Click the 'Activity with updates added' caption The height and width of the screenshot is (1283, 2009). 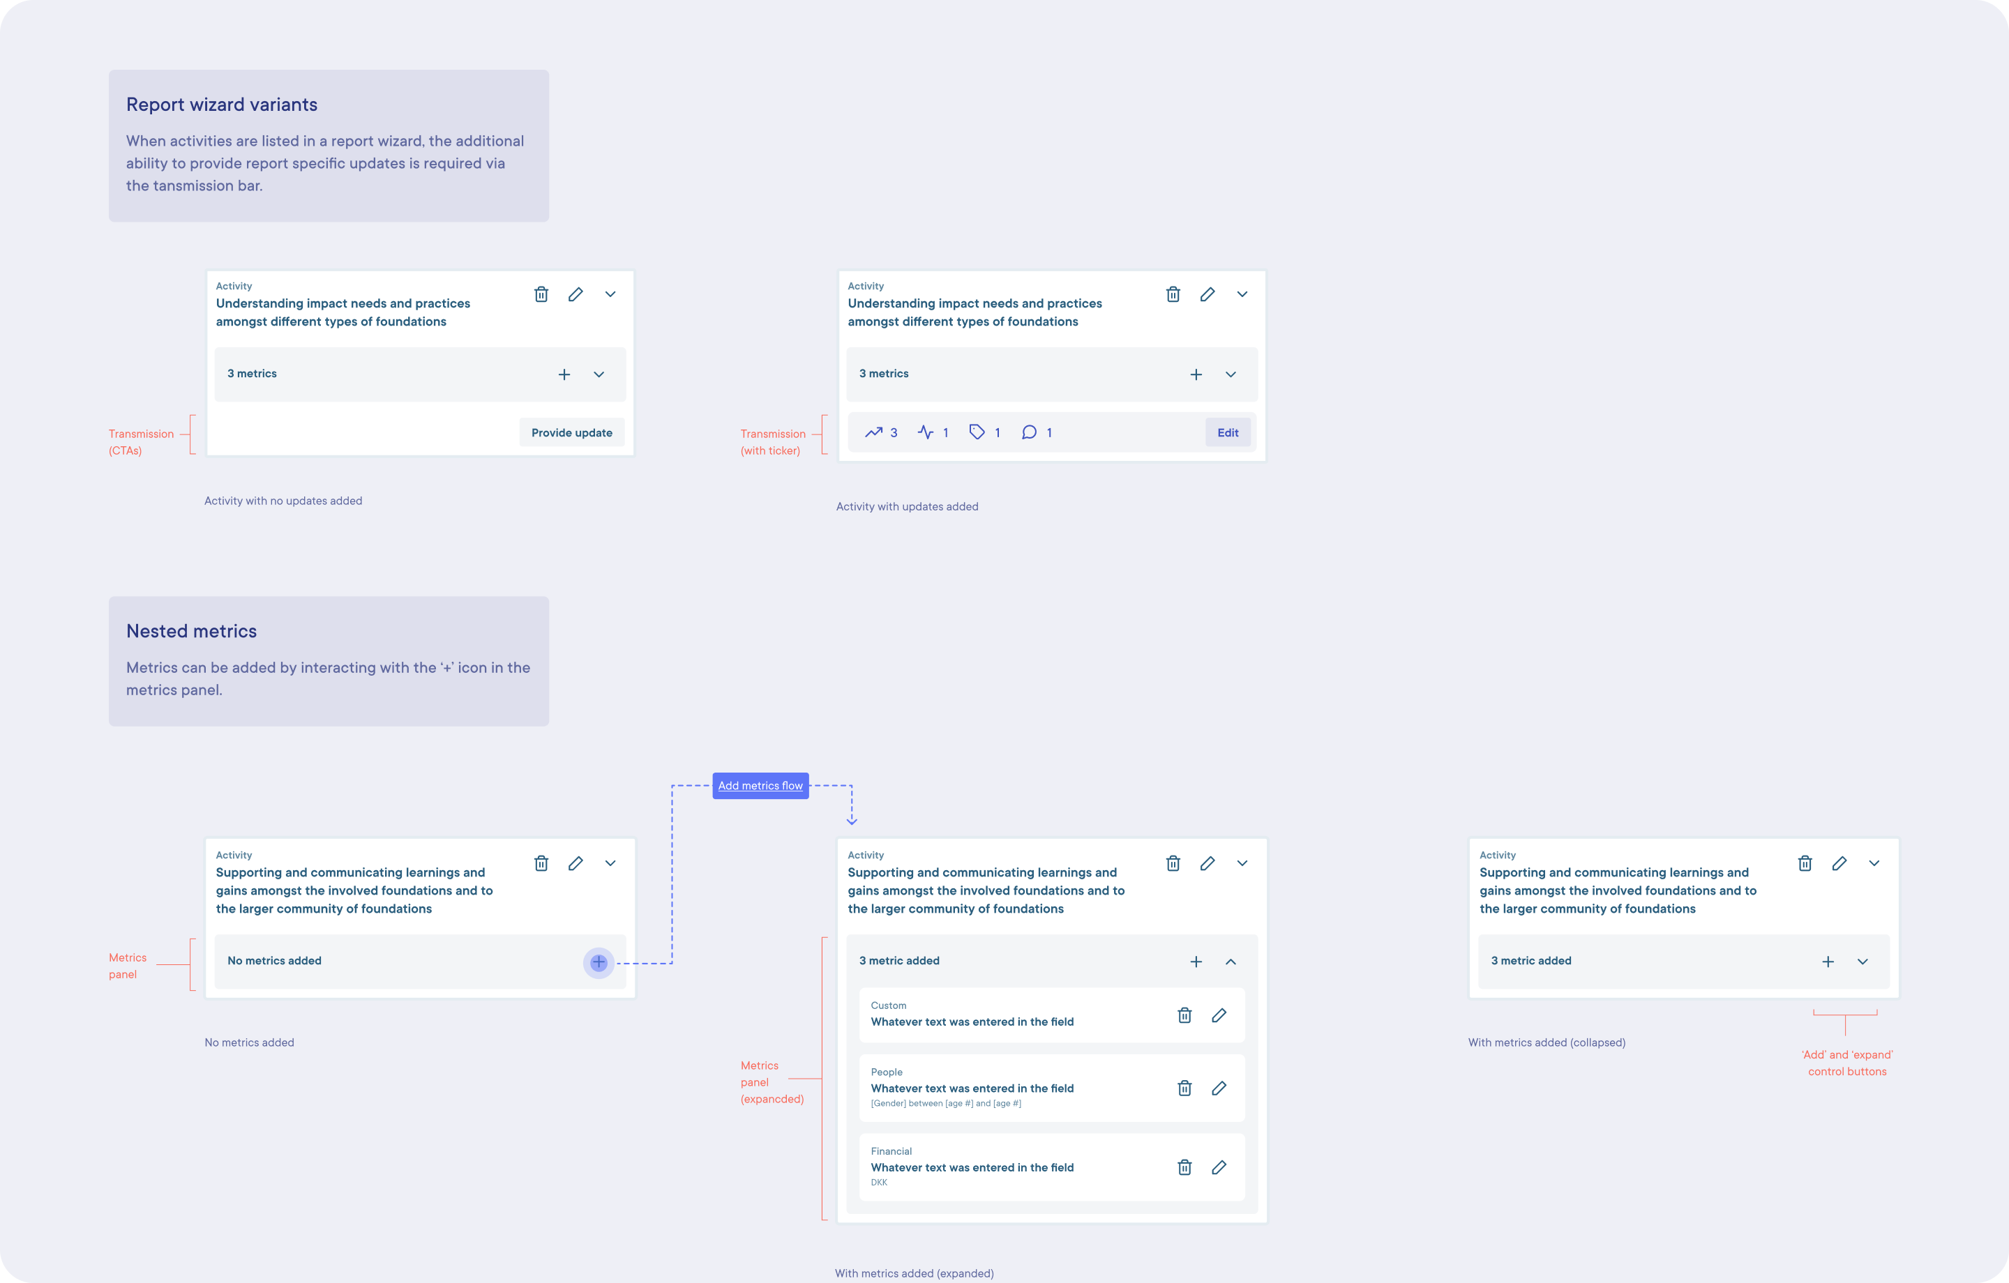[x=908, y=506]
